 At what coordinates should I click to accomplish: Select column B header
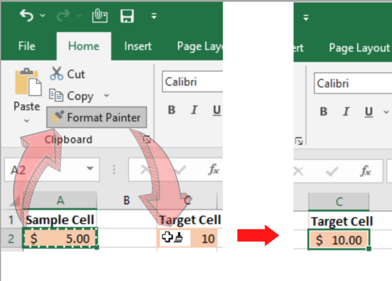[x=127, y=200]
